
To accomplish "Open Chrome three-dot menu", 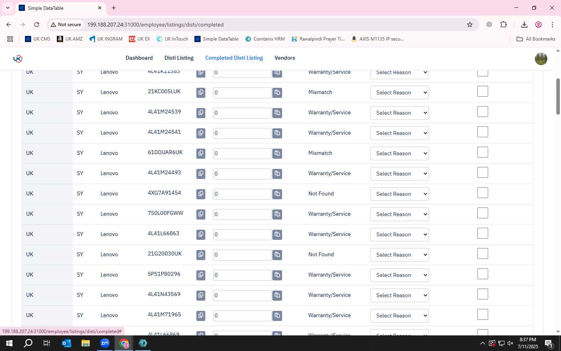I will [x=552, y=25].
